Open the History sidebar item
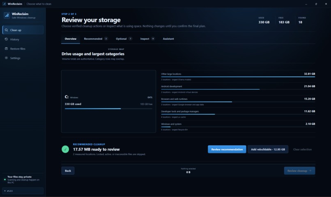 (23, 39)
